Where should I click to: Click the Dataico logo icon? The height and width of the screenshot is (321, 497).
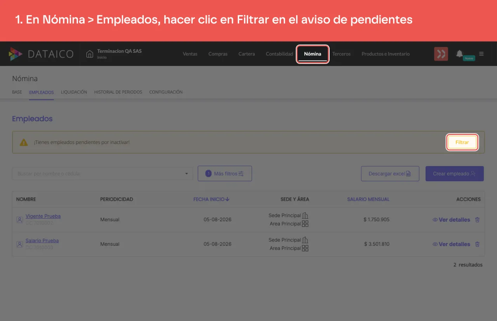pyautogui.click(x=16, y=54)
